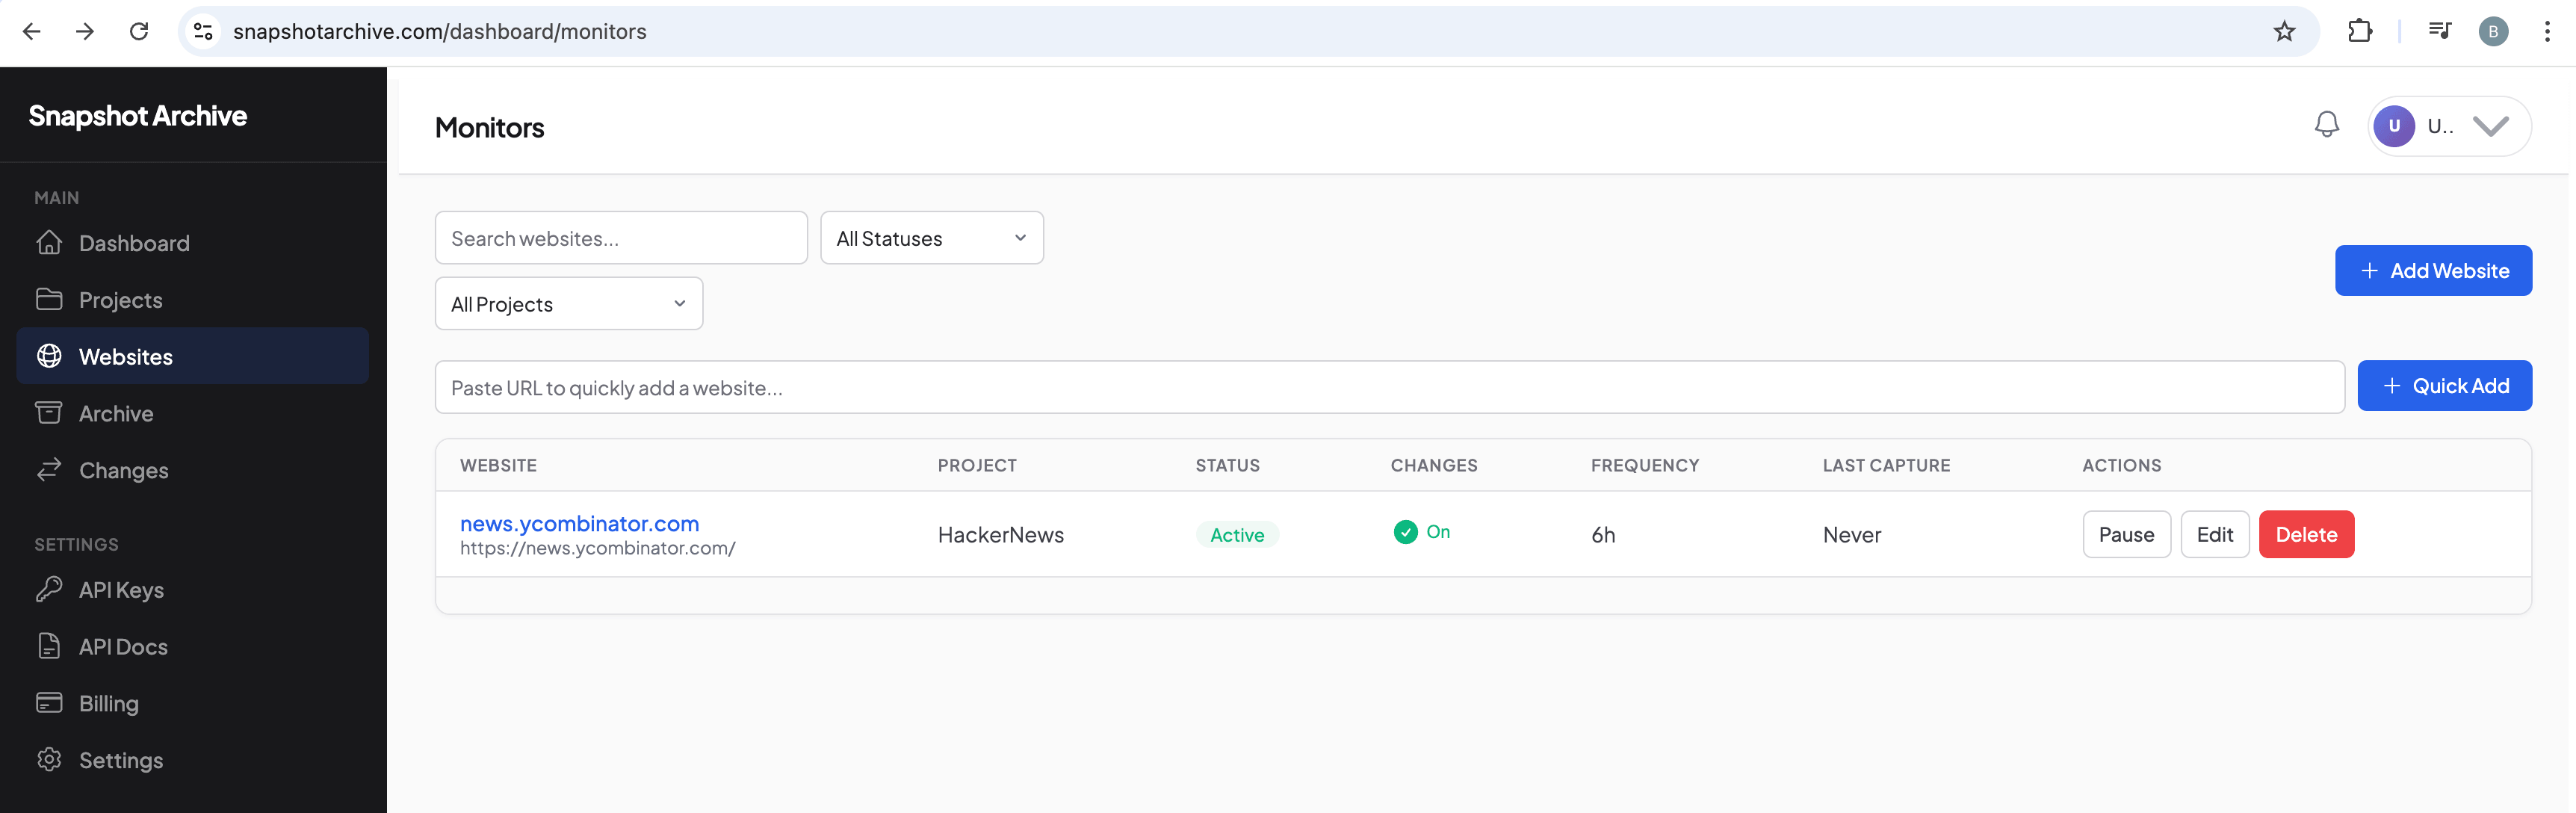Click the Active status badge
The image size is (2576, 813).
[1237, 535]
